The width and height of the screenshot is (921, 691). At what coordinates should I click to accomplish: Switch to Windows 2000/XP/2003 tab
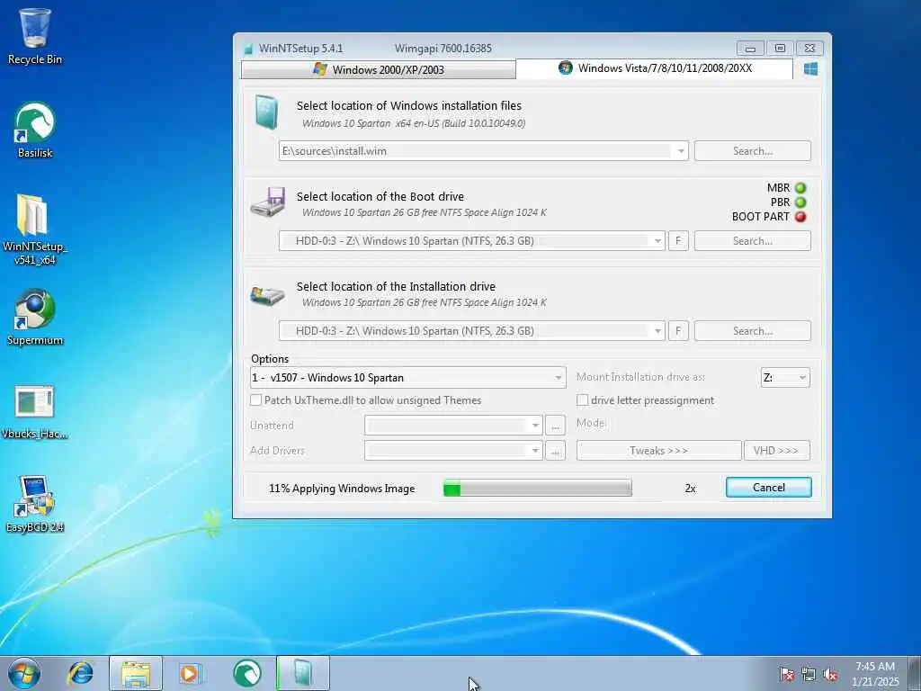tap(379, 69)
